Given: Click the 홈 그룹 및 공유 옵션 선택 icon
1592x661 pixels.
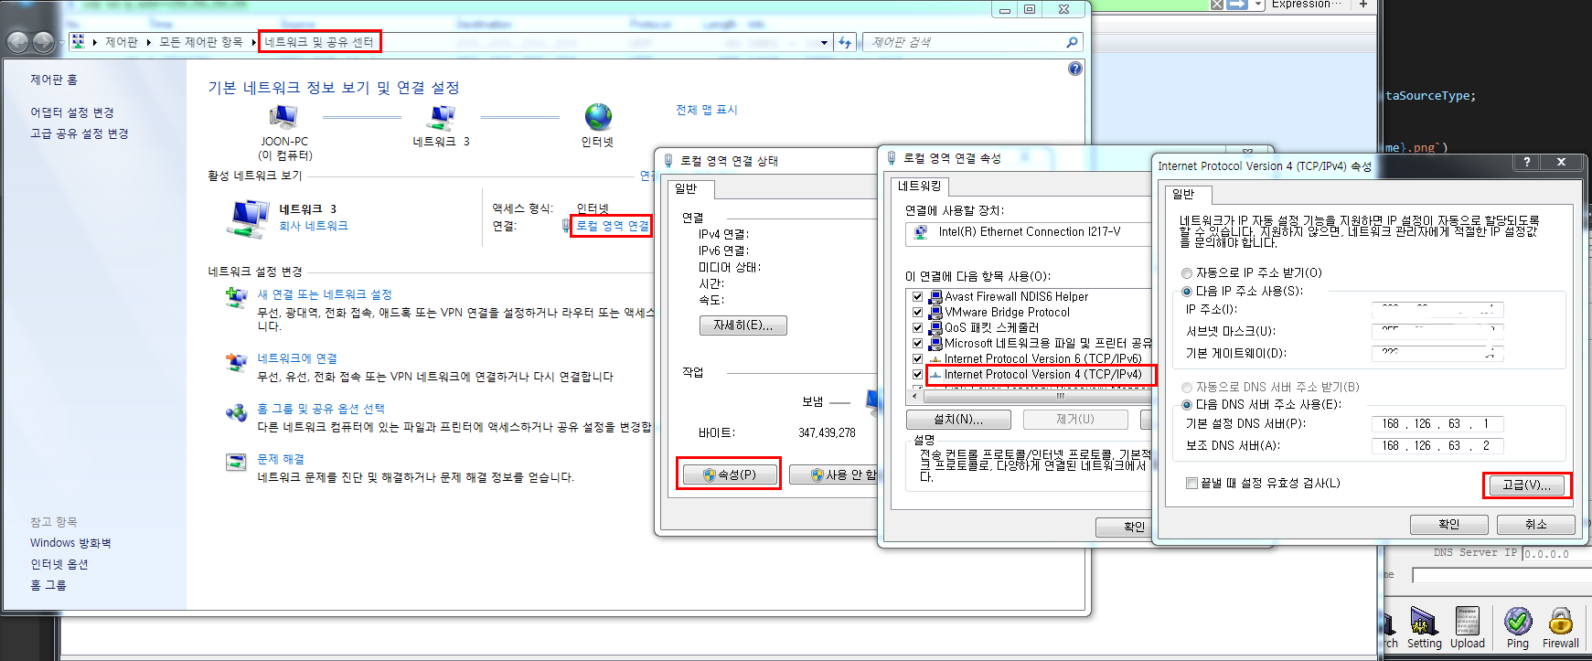Looking at the screenshot, I should pos(237,412).
